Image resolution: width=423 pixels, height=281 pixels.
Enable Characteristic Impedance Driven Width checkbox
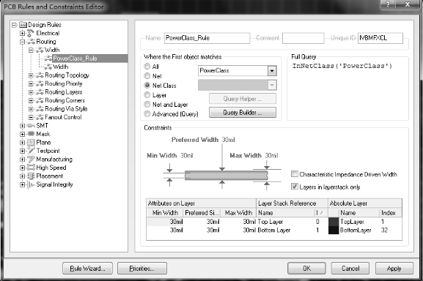point(295,174)
